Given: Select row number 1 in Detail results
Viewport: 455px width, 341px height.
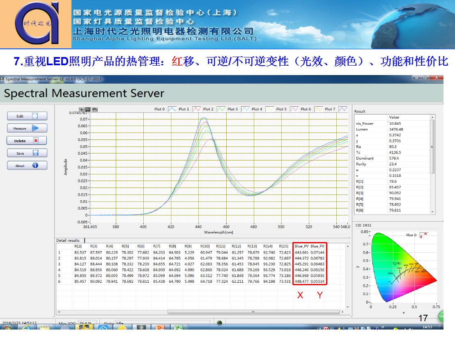Looking at the screenshot, I should click(59, 252).
